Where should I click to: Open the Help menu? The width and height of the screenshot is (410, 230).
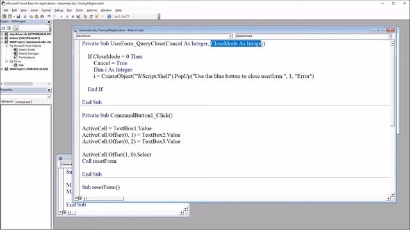pyautogui.click(x=119, y=10)
